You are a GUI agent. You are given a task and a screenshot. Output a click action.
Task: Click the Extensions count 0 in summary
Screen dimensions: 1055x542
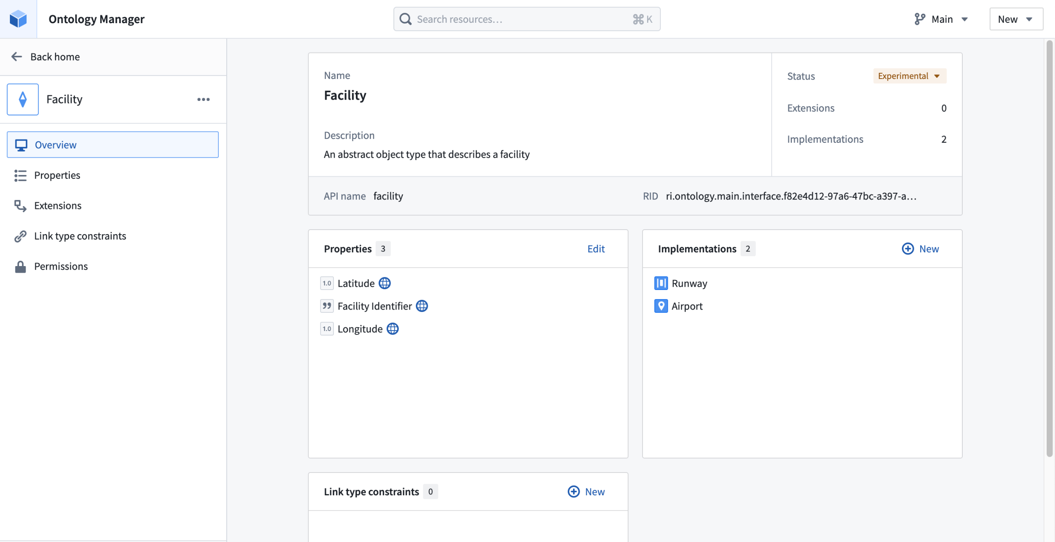click(x=944, y=108)
